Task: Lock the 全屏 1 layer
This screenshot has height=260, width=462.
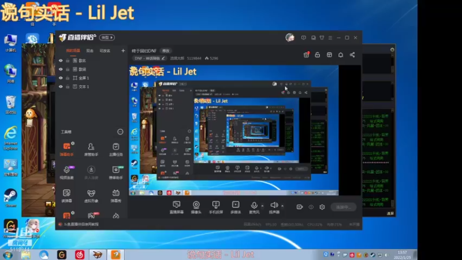Action: coord(68,78)
